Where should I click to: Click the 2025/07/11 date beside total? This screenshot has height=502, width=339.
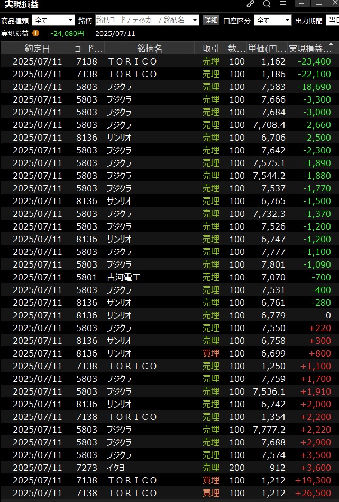click(x=115, y=34)
